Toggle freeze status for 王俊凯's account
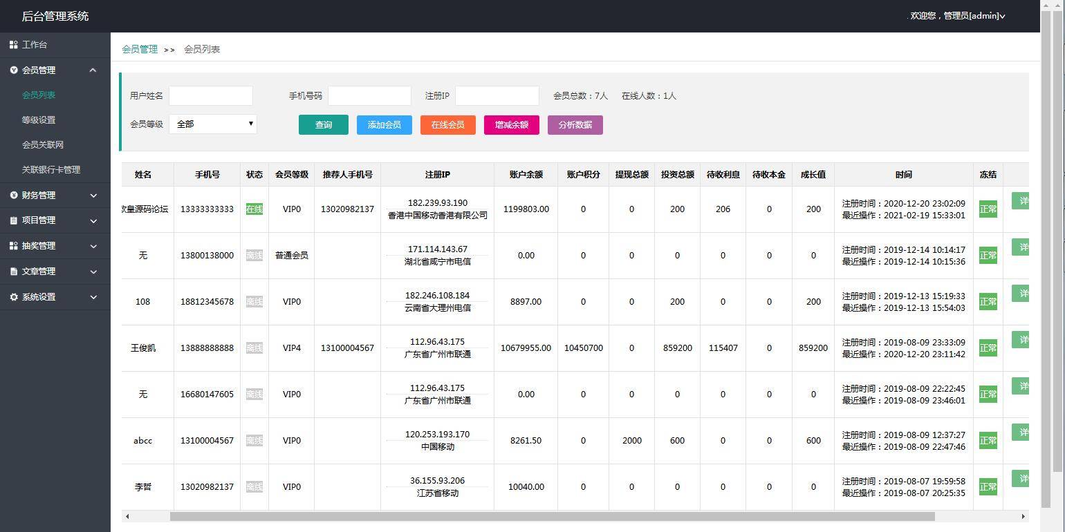Viewport: 1065px width, 532px height. tap(988, 348)
